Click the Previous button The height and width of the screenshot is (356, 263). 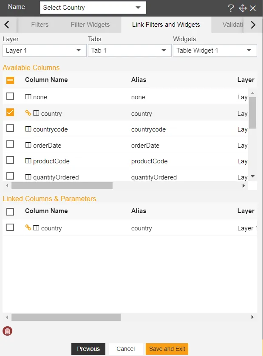(x=88, y=349)
